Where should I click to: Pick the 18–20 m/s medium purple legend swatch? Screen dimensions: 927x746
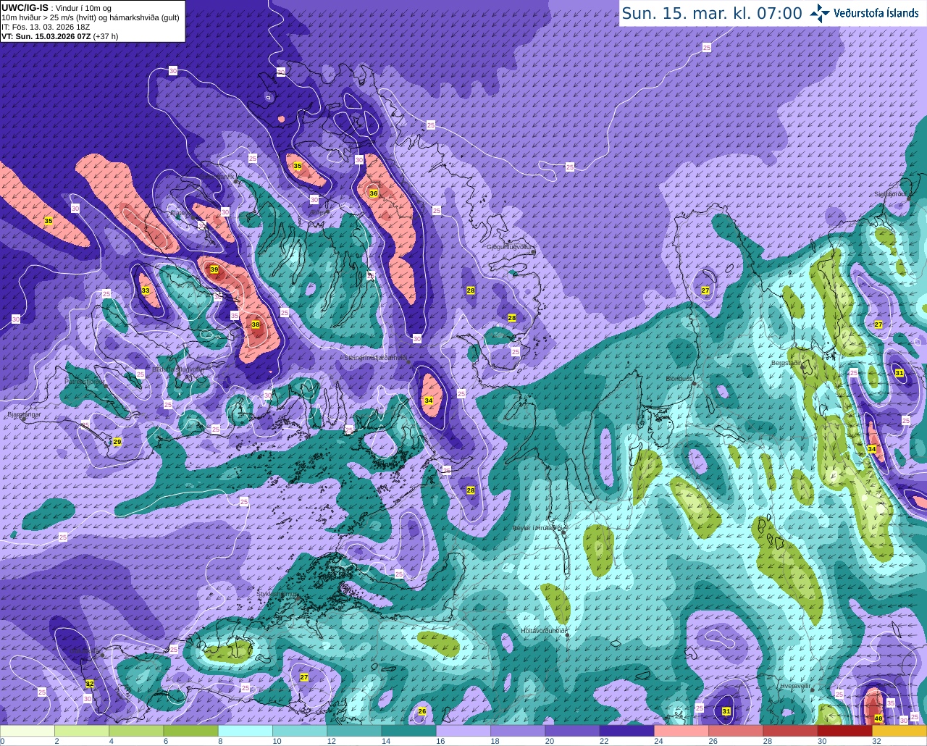(x=518, y=731)
